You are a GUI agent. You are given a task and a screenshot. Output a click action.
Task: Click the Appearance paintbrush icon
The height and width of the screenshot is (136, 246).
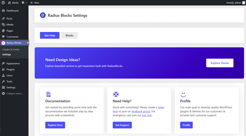point(3,63)
